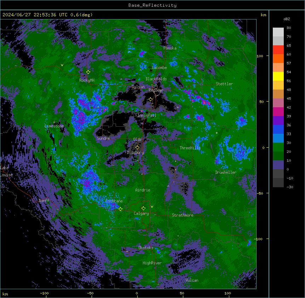The width and height of the screenshot is (305, 298).
Task: Select the white 70-80 dBZ legend swatch
Action: [x=278, y=32]
